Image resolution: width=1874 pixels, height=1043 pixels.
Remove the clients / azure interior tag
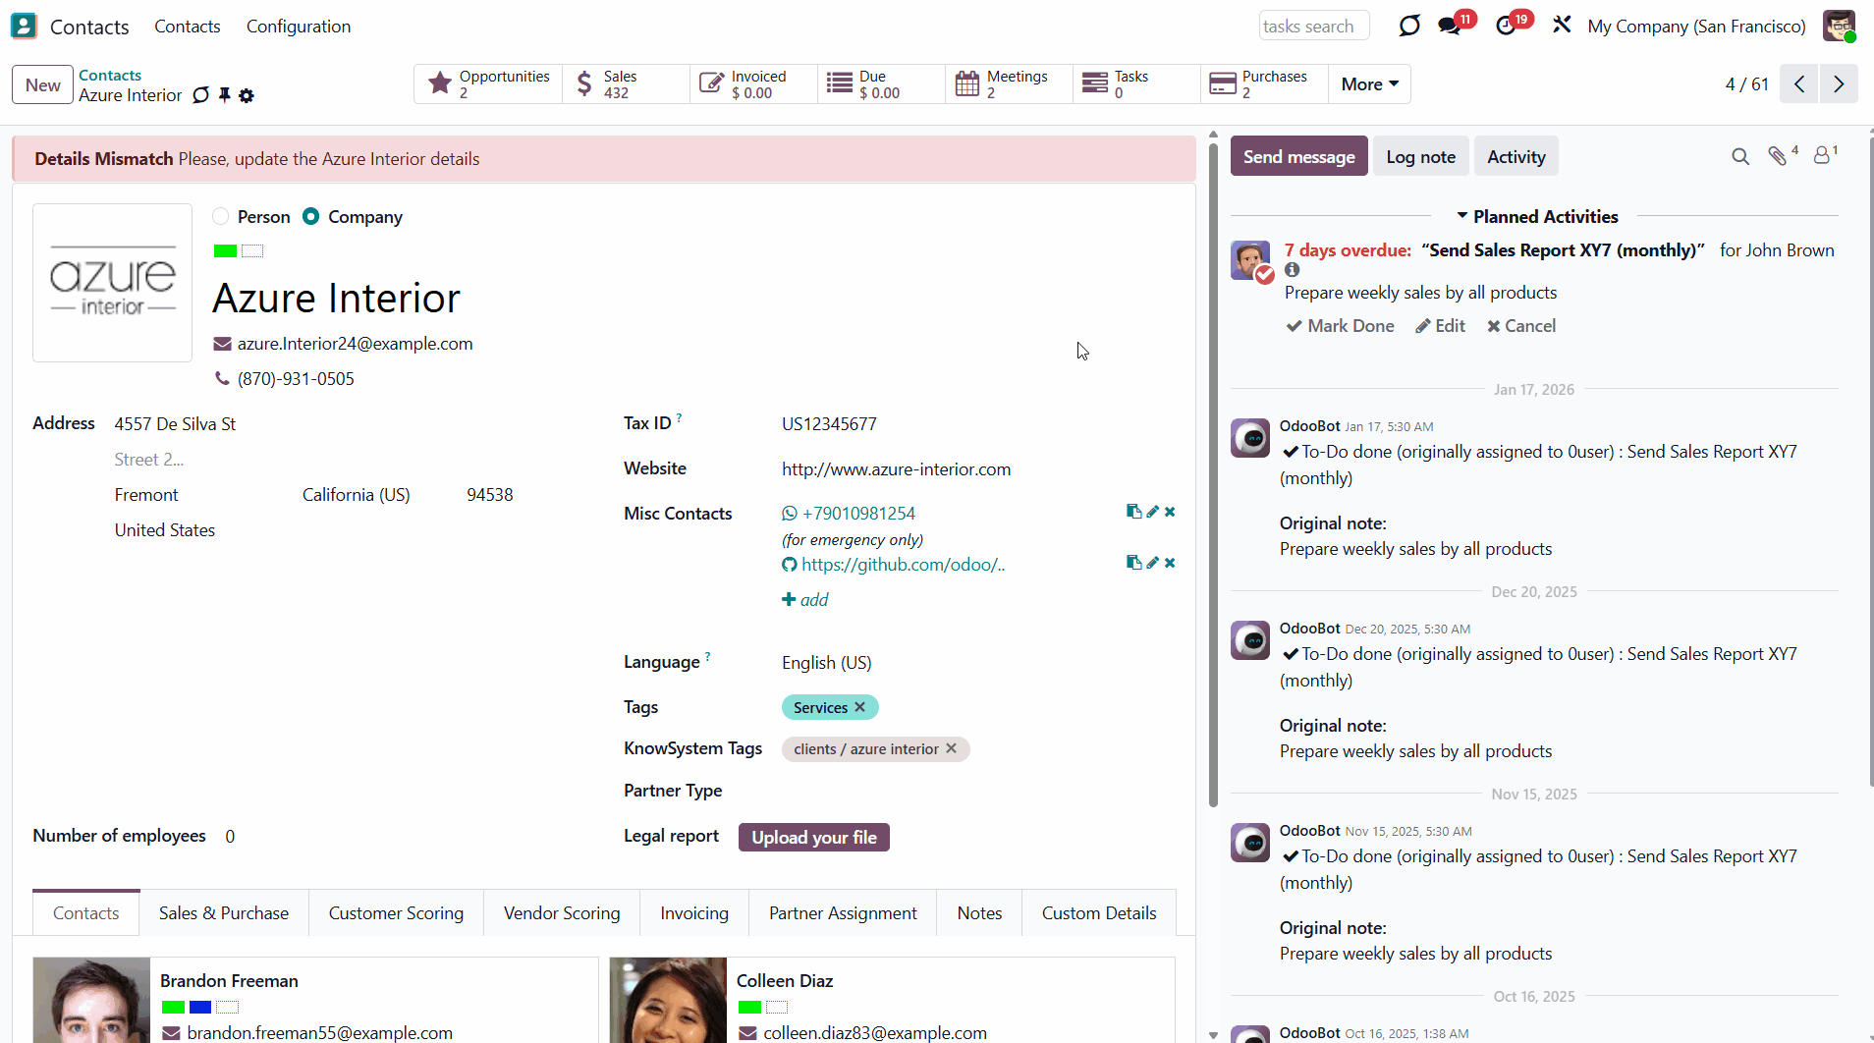click(x=951, y=748)
